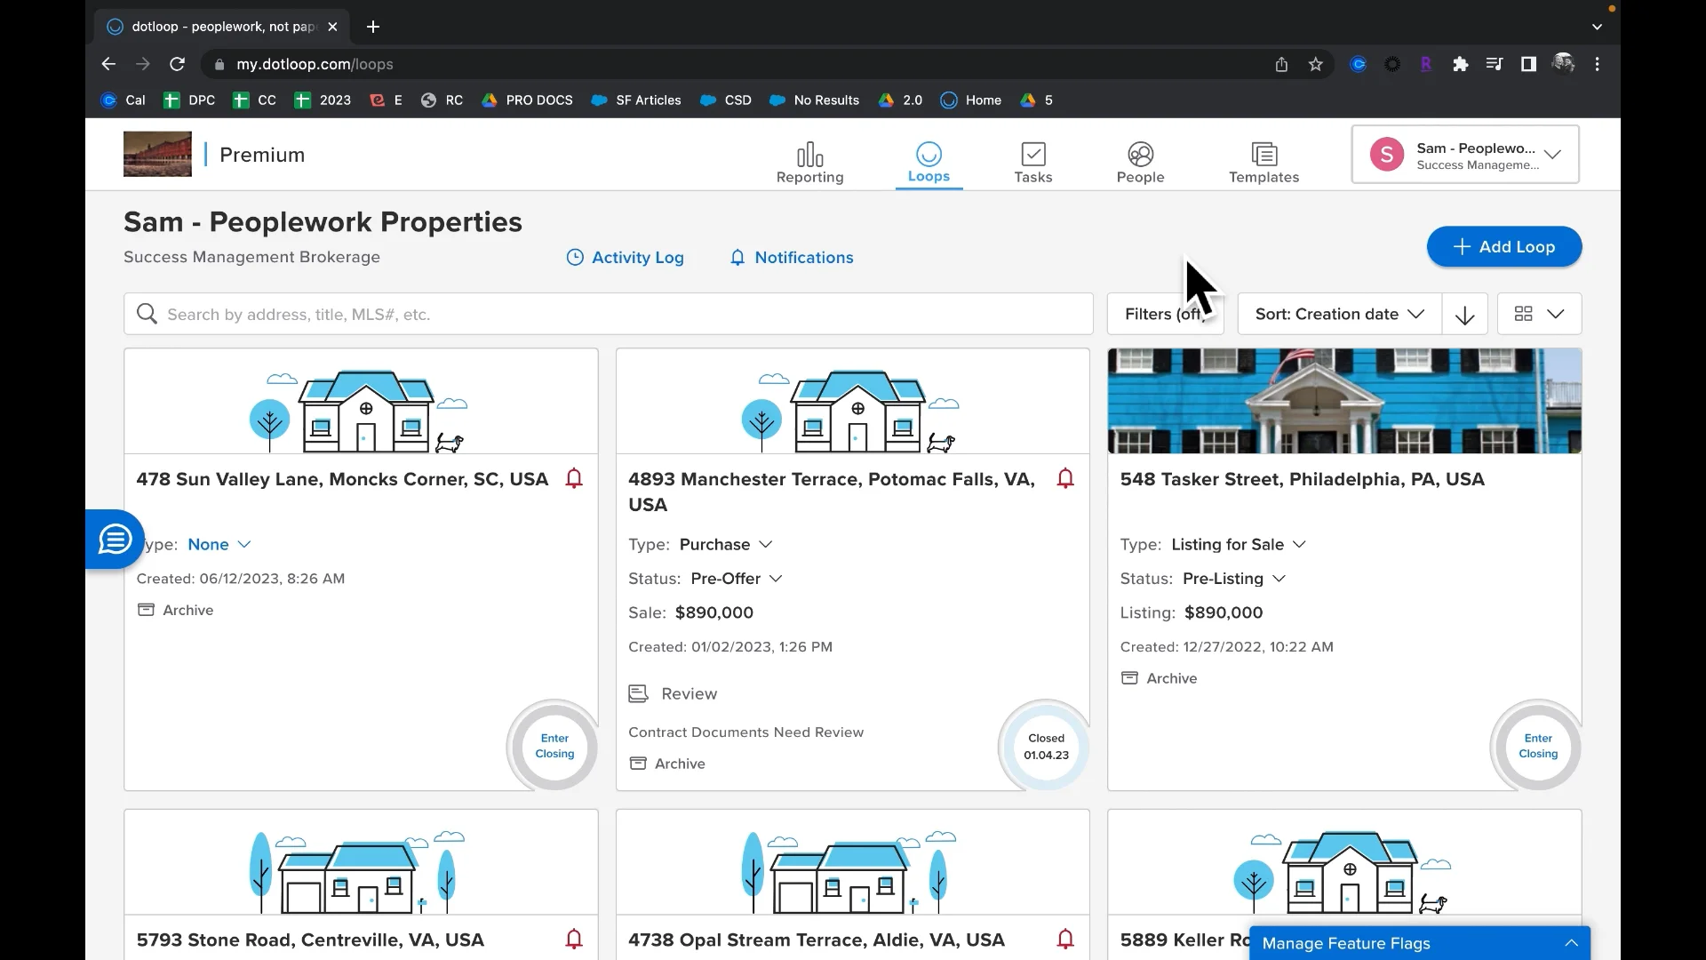Open the Tasks checkmark icon
The height and width of the screenshot is (960, 1706).
pyautogui.click(x=1032, y=155)
